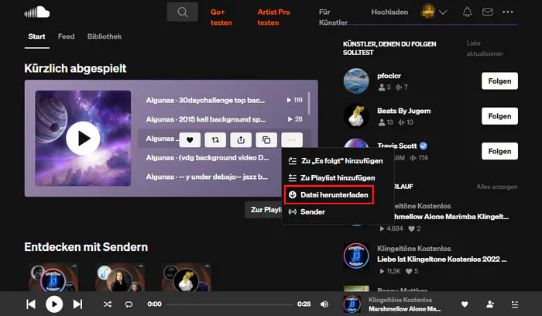Like the hovered Algunas track
Viewport: 542px width, 316px height.
pos(190,140)
